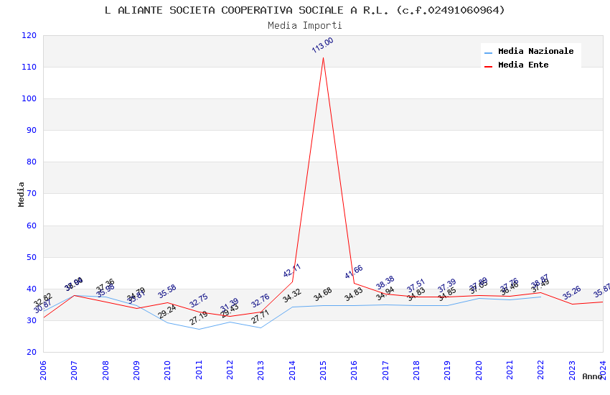Click the year 2010 axis label

[168, 370]
